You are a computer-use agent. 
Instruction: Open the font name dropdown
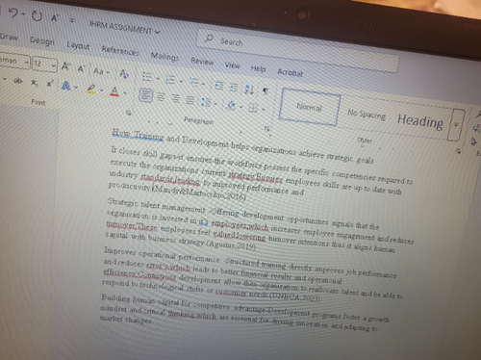coord(26,62)
